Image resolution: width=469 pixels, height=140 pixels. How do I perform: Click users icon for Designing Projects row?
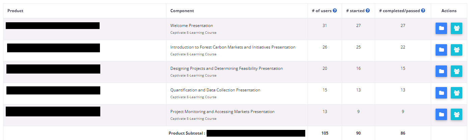coord(457,71)
